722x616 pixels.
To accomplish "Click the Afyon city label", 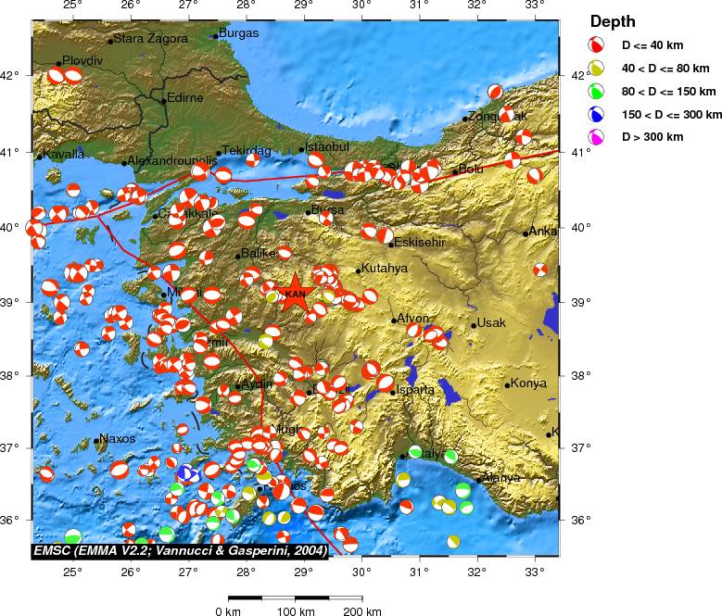I will pyautogui.click(x=413, y=318).
